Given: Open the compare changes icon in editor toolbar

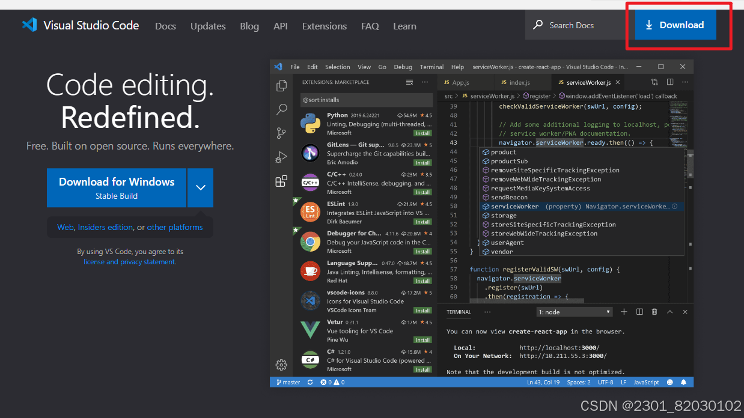Looking at the screenshot, I should (x=654, y=82).
